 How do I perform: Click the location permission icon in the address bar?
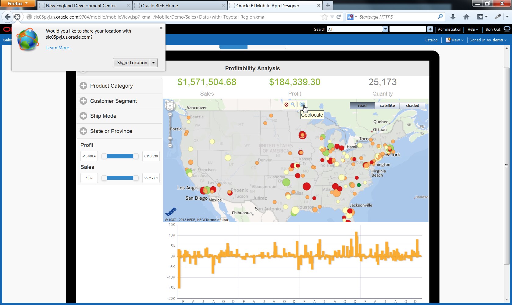click(x=17, y=17)
